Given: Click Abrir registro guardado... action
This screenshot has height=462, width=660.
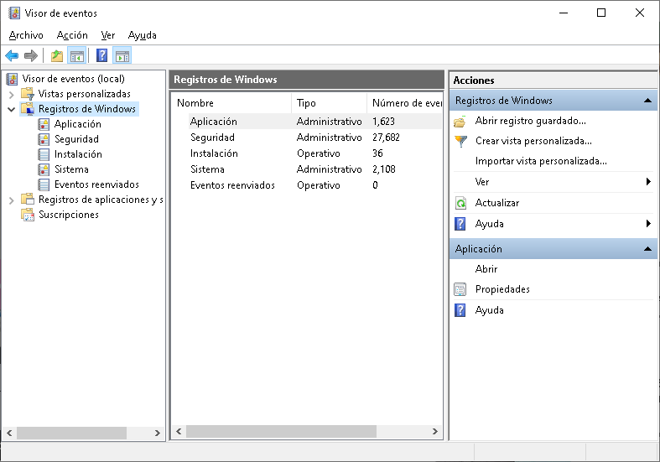Looking at the screenshot, I should coord(530,122).
